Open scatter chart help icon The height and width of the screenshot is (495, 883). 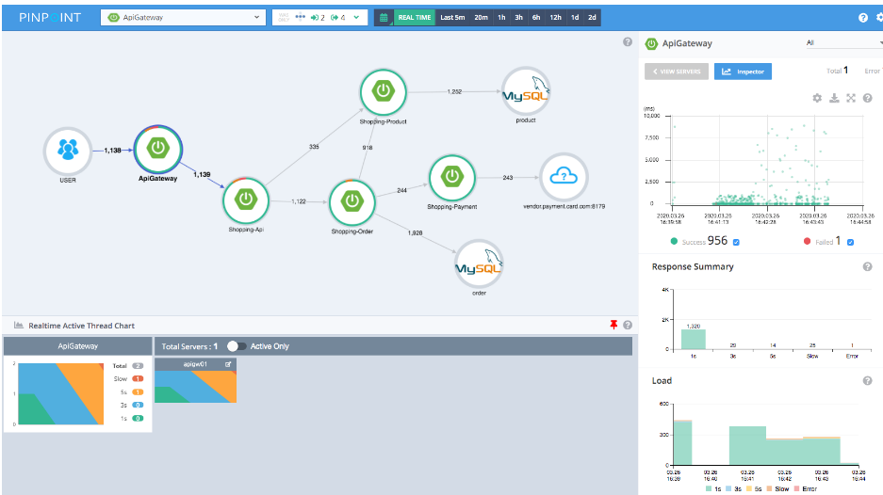pos(867,98)
